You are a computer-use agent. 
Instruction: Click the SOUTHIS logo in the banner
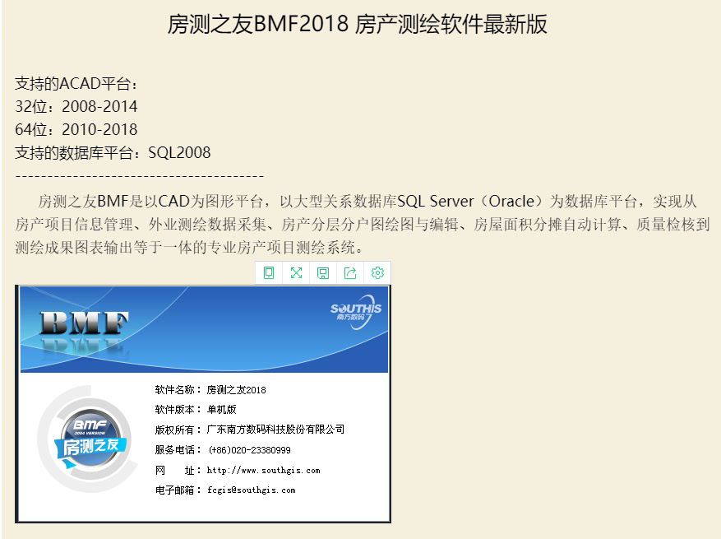pyautogui.click(x=356, y=313)
